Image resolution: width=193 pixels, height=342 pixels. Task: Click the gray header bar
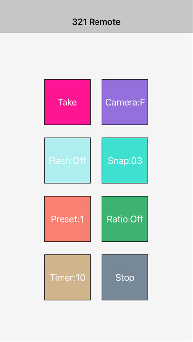click(x=96, y=17)
